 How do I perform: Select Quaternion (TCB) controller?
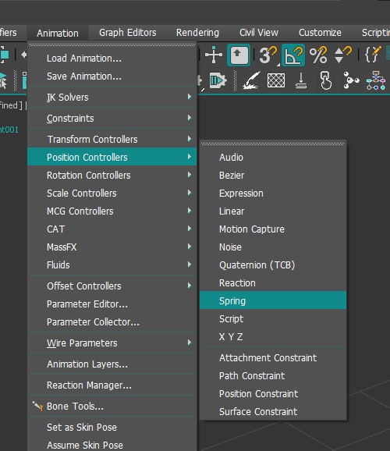coord(273,265)
